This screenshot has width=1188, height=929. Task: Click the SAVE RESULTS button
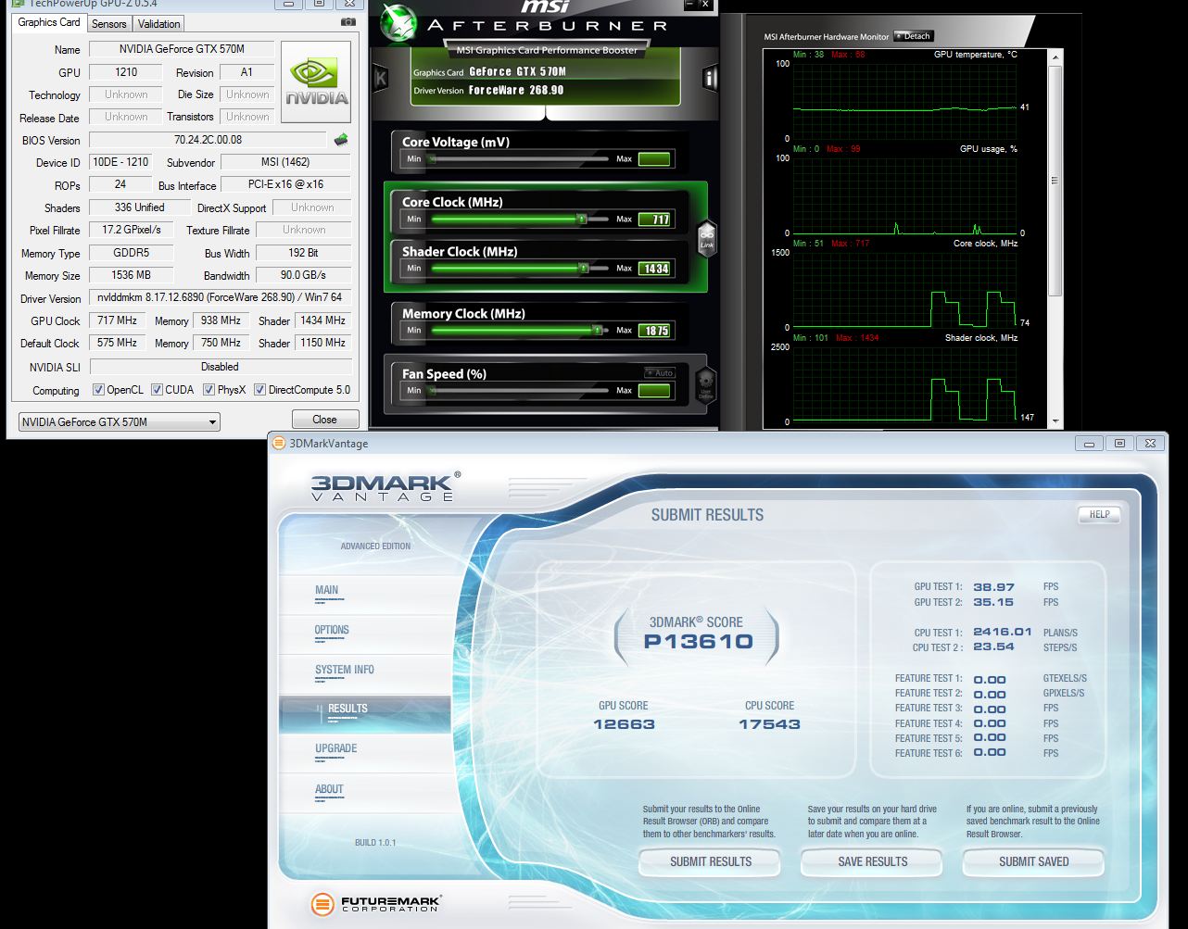(x=872, y=861)
